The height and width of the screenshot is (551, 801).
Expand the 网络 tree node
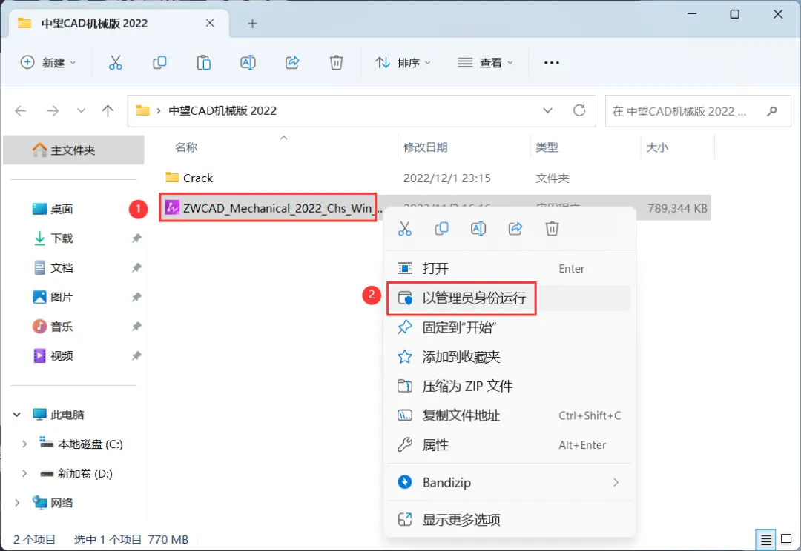[x=17, y=503]
